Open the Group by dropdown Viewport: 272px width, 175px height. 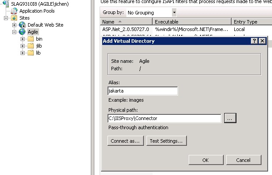click(x=174, y=13)
